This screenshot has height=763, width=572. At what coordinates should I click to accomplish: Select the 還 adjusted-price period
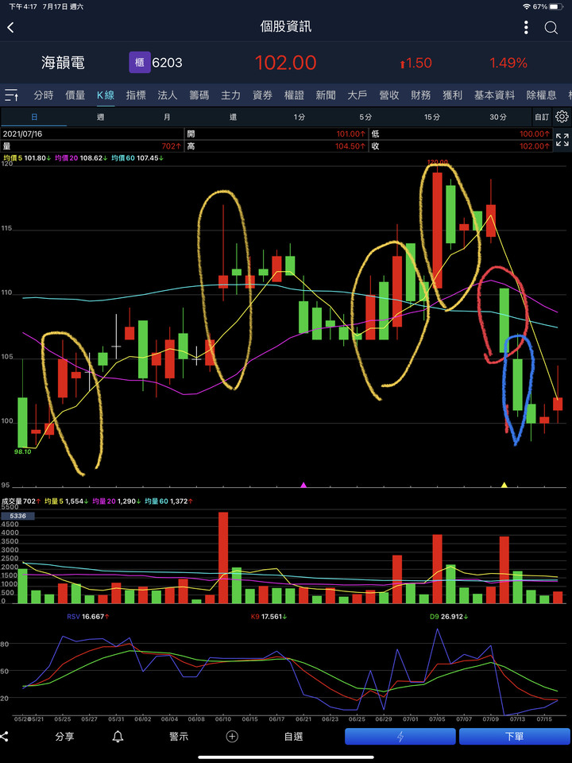[233, 117]
